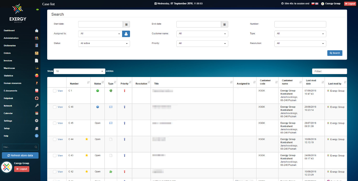The height and width of the screenshot is (181, 358).
Task: Open the Invoices menu item
Action: click(x=20, y=61)
